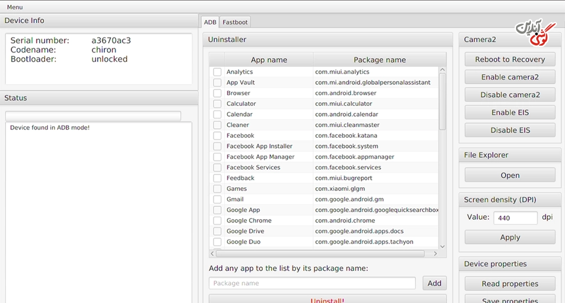This screenshot has height=303, width=565.
Task: Focus the DPI value field showing 440
Action: [x=515, y=218]
